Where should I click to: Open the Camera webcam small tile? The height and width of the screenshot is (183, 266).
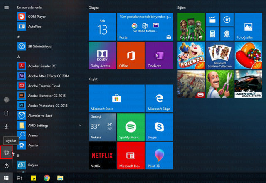227,34
